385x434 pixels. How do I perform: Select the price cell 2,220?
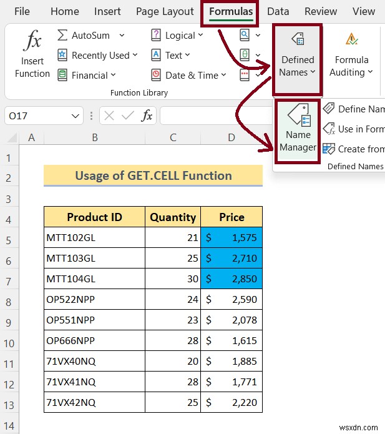point(231,402)
